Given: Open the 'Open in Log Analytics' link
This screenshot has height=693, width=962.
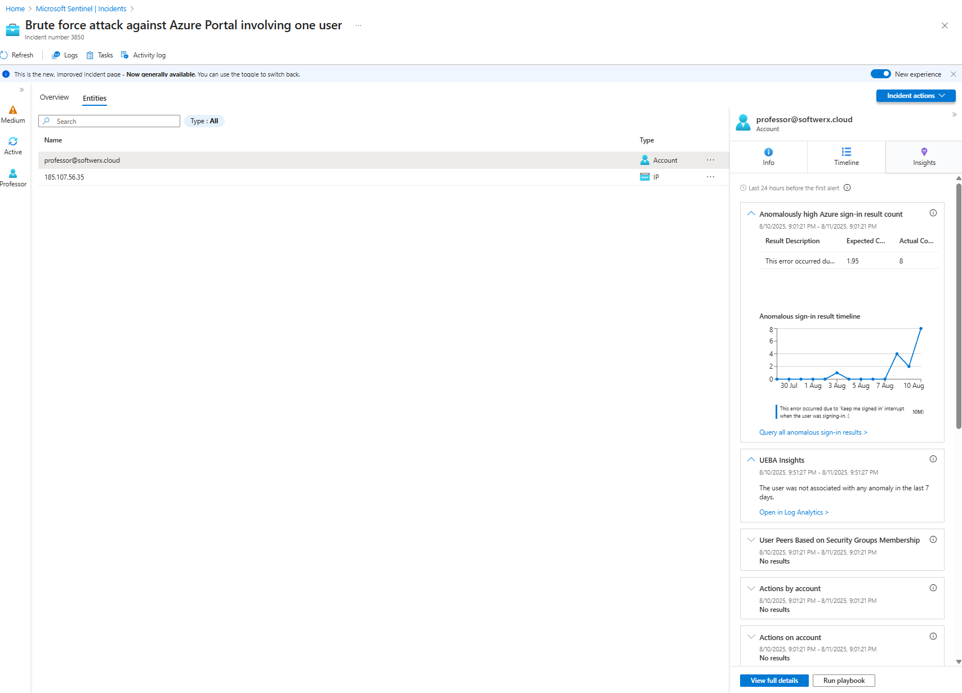Looking at the screenshot, I should (794, 512).
